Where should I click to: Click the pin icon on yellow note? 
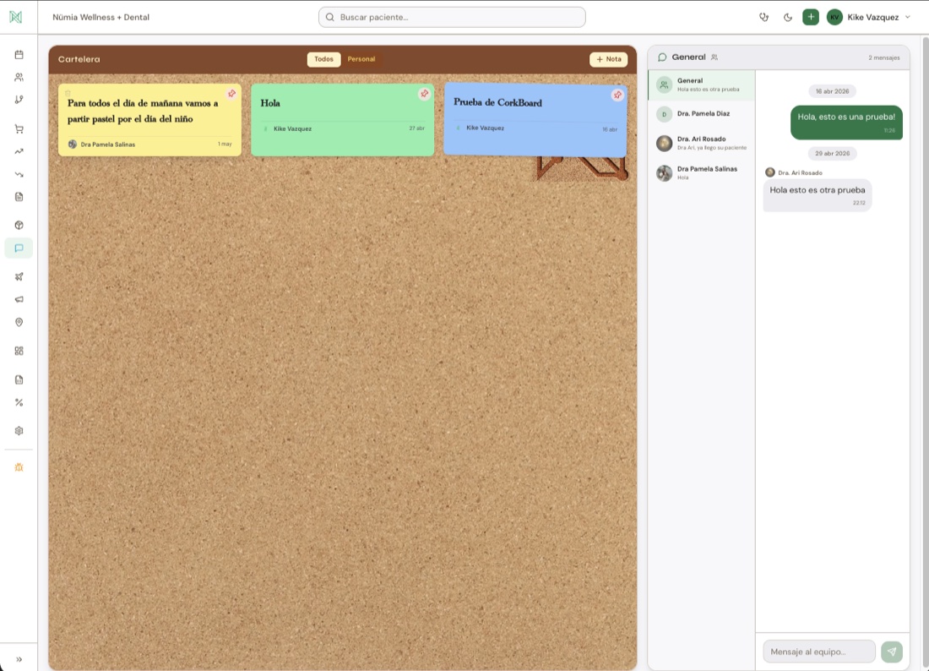231,94
